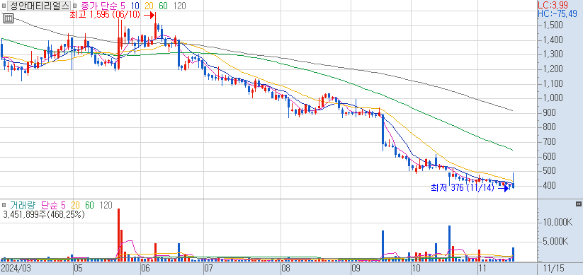Open the data table grid icon

click(8, 18)
